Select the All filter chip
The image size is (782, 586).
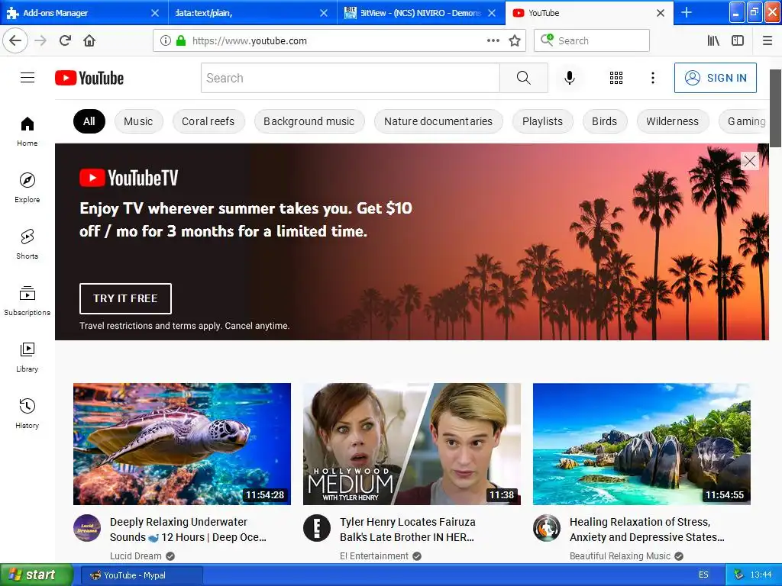click(x=89, y=121)
